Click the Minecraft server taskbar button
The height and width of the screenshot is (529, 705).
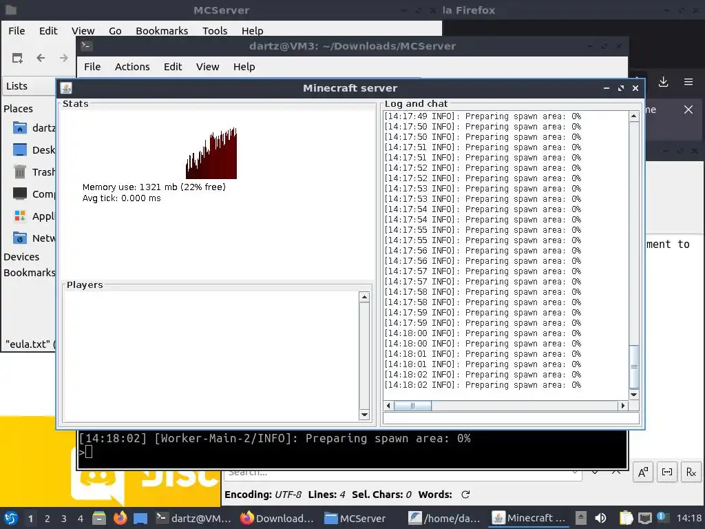coord(528,518)
